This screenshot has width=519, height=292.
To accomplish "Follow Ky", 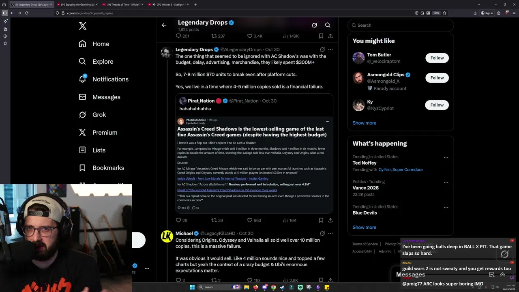I will click(437, 105).
